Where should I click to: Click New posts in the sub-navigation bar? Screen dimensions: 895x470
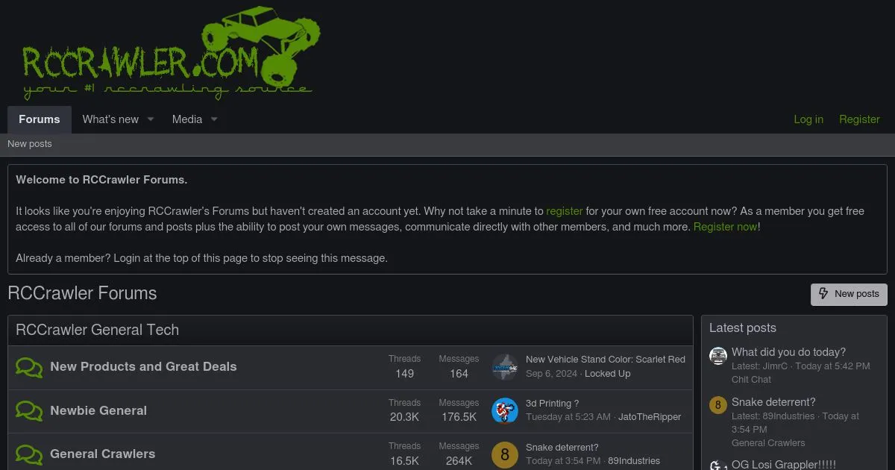30,144
